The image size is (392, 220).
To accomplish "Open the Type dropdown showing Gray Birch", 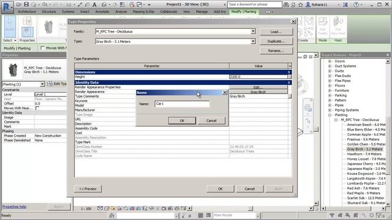I will tap(253, 42).
